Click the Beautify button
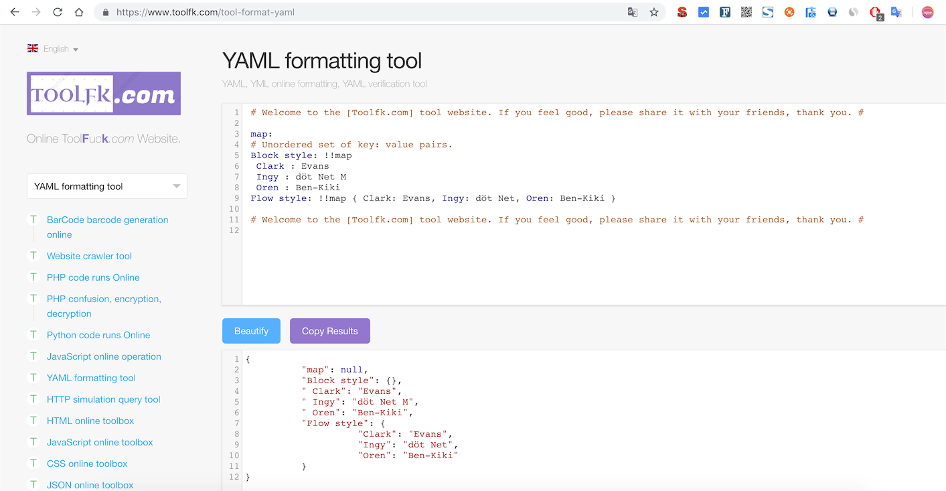Image resolution: width=946 pixels, height=491 pixels. pyautogui.click(x=251, y=330)
